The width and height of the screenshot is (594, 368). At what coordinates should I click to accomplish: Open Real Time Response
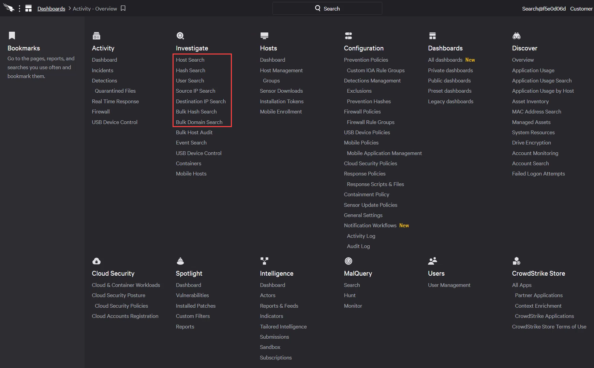pos(115,101)
